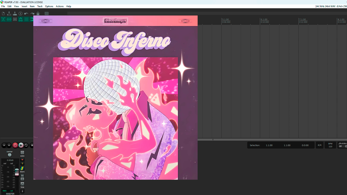Click the selection length field 0.0.00
Image resolution: width=347 pixels, height=195 pixels.
point(305,145)
